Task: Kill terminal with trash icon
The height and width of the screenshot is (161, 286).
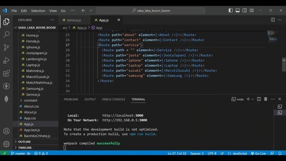Action: pos(265,99)
